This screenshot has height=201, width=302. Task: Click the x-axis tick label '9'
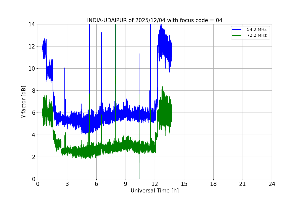[x=126, y=184]
